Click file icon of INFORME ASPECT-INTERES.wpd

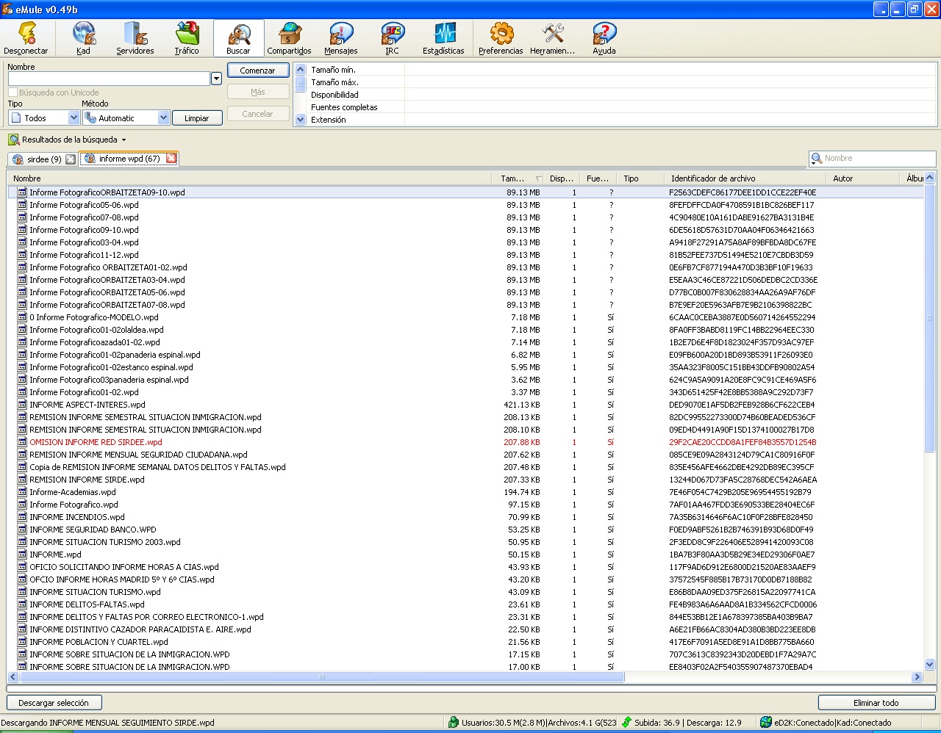22,405
